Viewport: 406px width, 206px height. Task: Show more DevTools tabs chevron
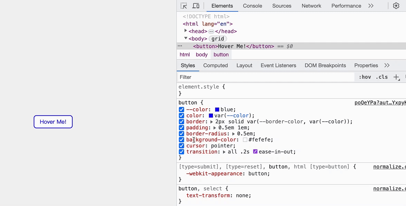tap(371, 6)
